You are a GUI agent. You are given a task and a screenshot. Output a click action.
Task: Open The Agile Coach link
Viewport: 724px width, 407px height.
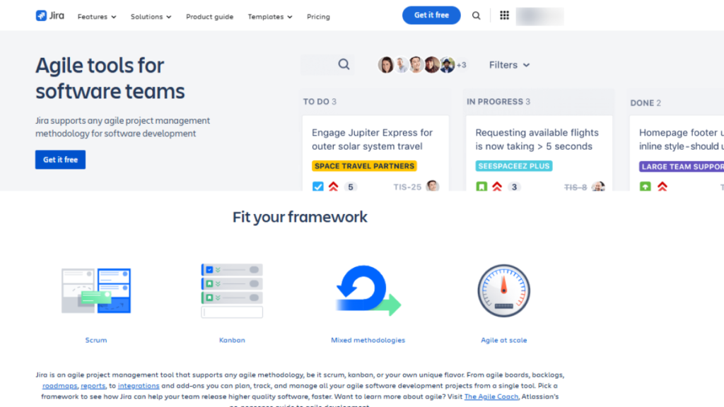[491, 396]
